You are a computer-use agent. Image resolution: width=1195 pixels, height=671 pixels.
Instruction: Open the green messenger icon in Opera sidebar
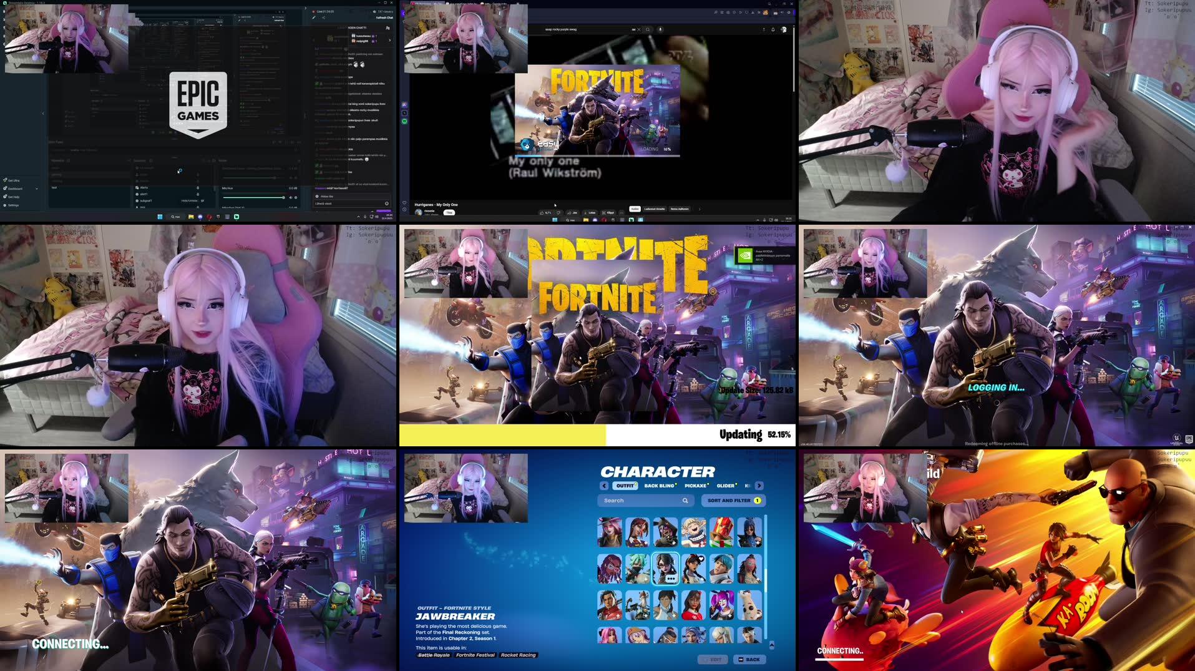point(404,121)
